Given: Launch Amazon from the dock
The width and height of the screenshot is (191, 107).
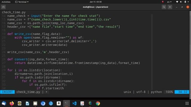Looking at the screenshot, I should coord(58,103).
